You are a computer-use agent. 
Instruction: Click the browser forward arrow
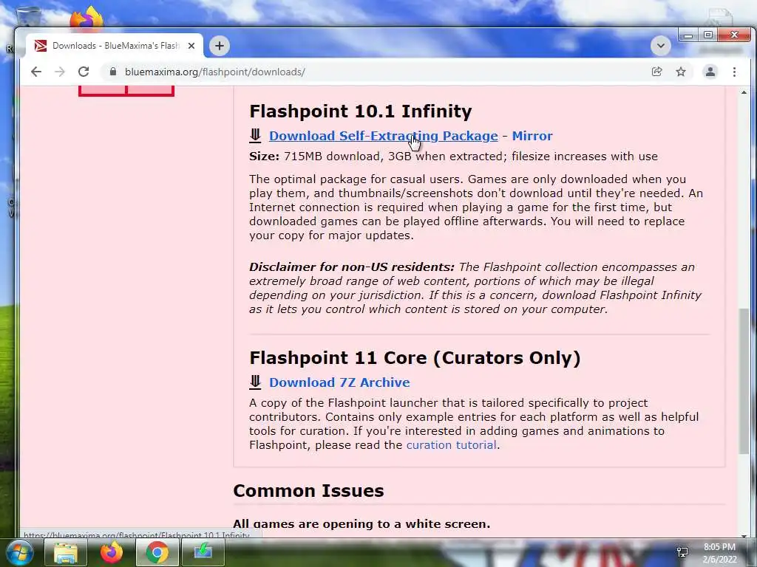click(x=60, y=72)
